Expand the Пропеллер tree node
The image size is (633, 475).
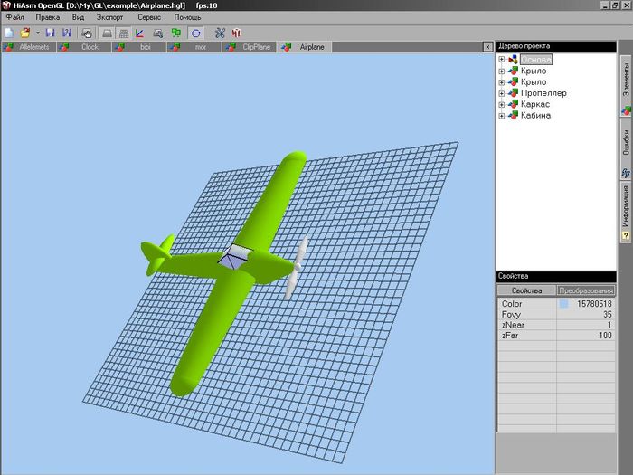pos(502,93)
